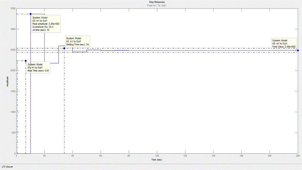Click the Time (sec) x-axis label
Image resolution: width=302 pixels, height=170 pixels.
point(157,160)
